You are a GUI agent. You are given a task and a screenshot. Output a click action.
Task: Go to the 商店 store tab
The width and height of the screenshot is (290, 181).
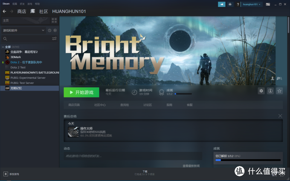pyautogui.click(x=22, y=11)
